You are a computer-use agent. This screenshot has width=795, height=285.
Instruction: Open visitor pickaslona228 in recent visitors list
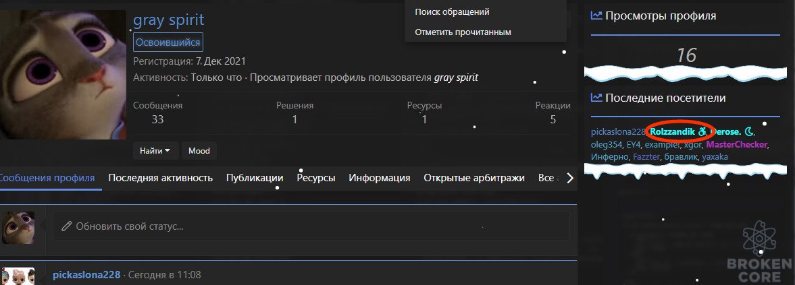[617, 132]
